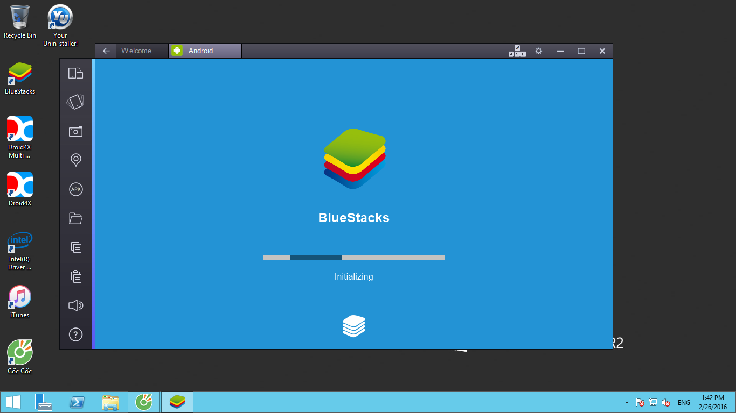Viewport: 736px width, 413px height.
Task: Click the large BlueStacks logo in center
Action: click(x=355, y=159)
